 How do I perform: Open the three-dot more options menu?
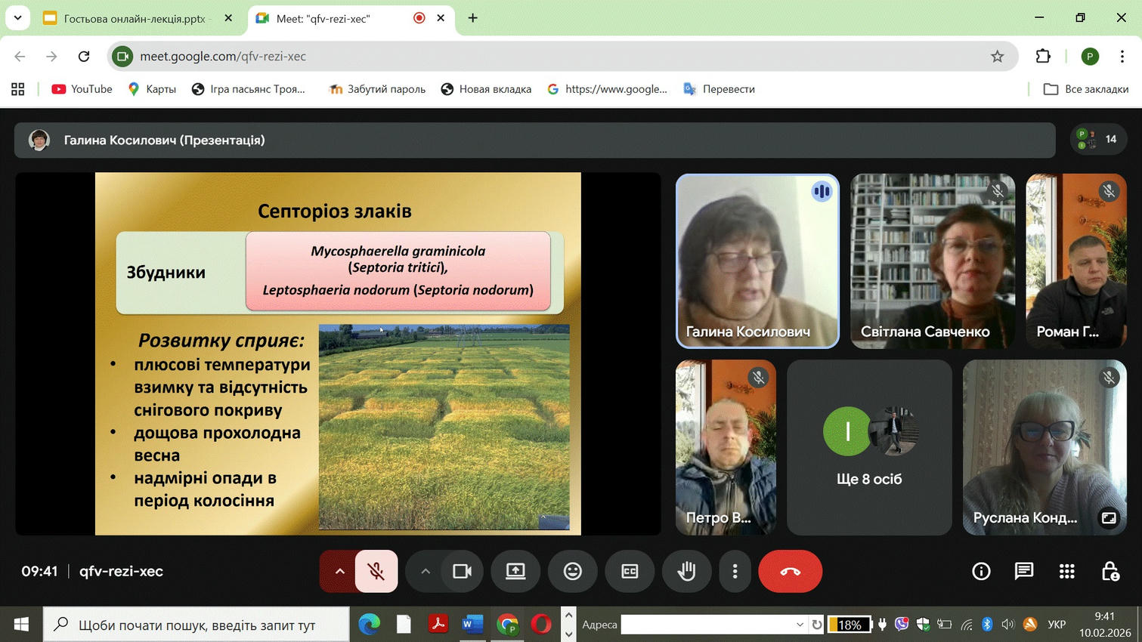click(735, 572)
